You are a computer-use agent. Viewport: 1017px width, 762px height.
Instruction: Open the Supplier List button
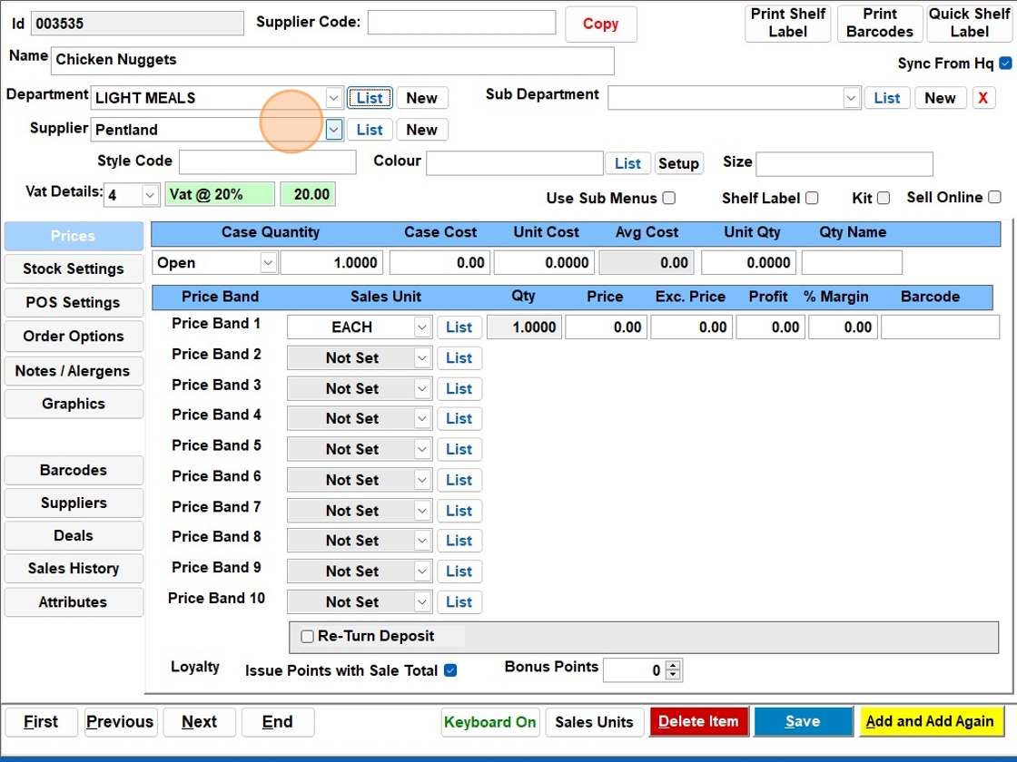[370, 130]
